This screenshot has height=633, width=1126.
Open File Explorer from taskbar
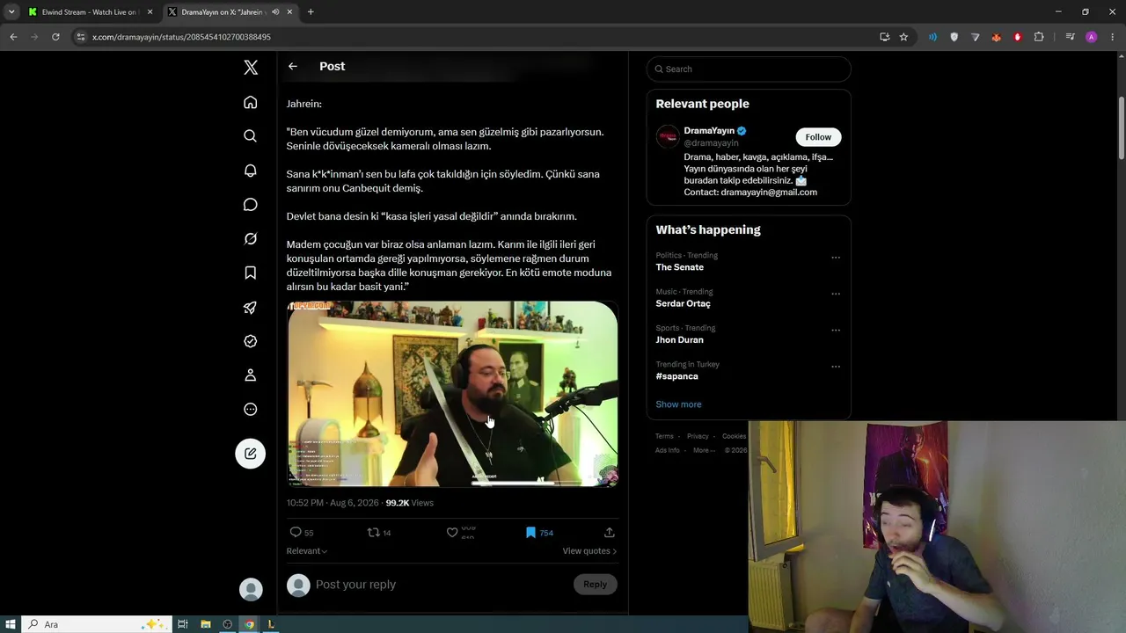[x=205, y=624]
